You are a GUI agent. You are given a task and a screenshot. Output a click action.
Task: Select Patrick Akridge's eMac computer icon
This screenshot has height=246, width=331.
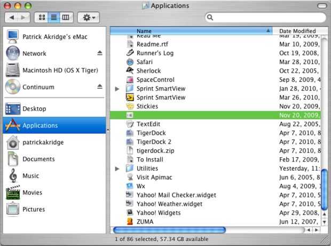(13, 36)
